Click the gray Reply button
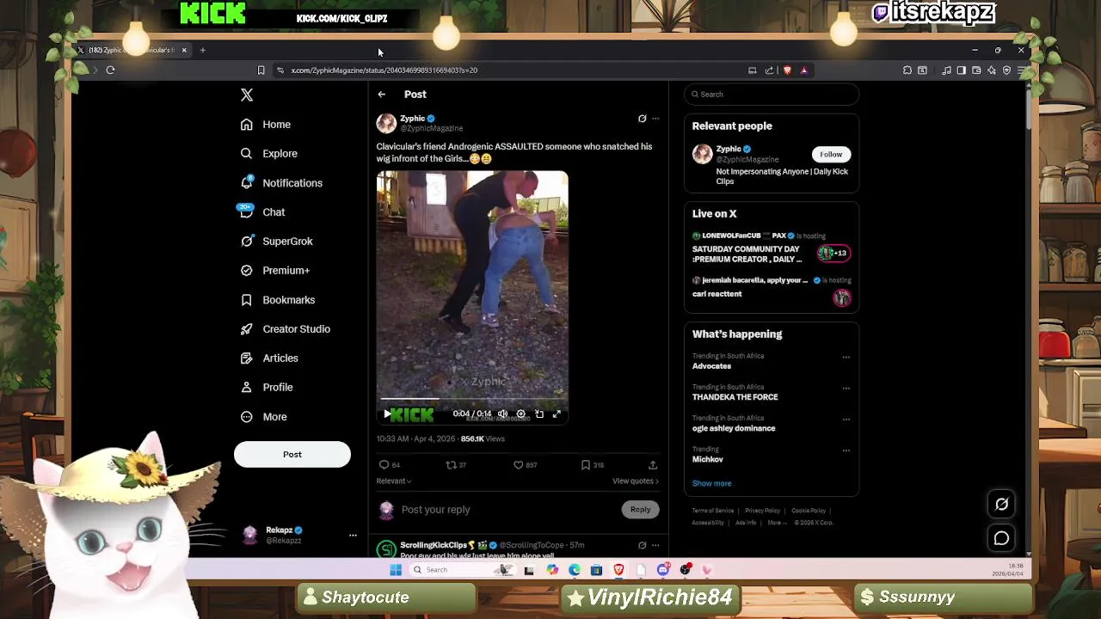 pyautogui.click(x=640, y=510)
